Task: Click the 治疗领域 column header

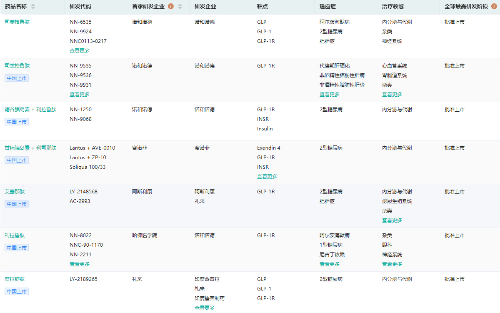Action: [x=392, y=7]
